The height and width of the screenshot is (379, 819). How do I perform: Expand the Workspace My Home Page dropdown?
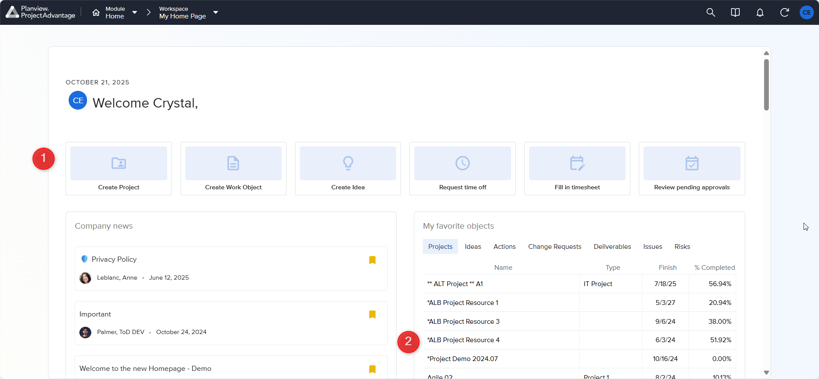click(x=216, y=12)
